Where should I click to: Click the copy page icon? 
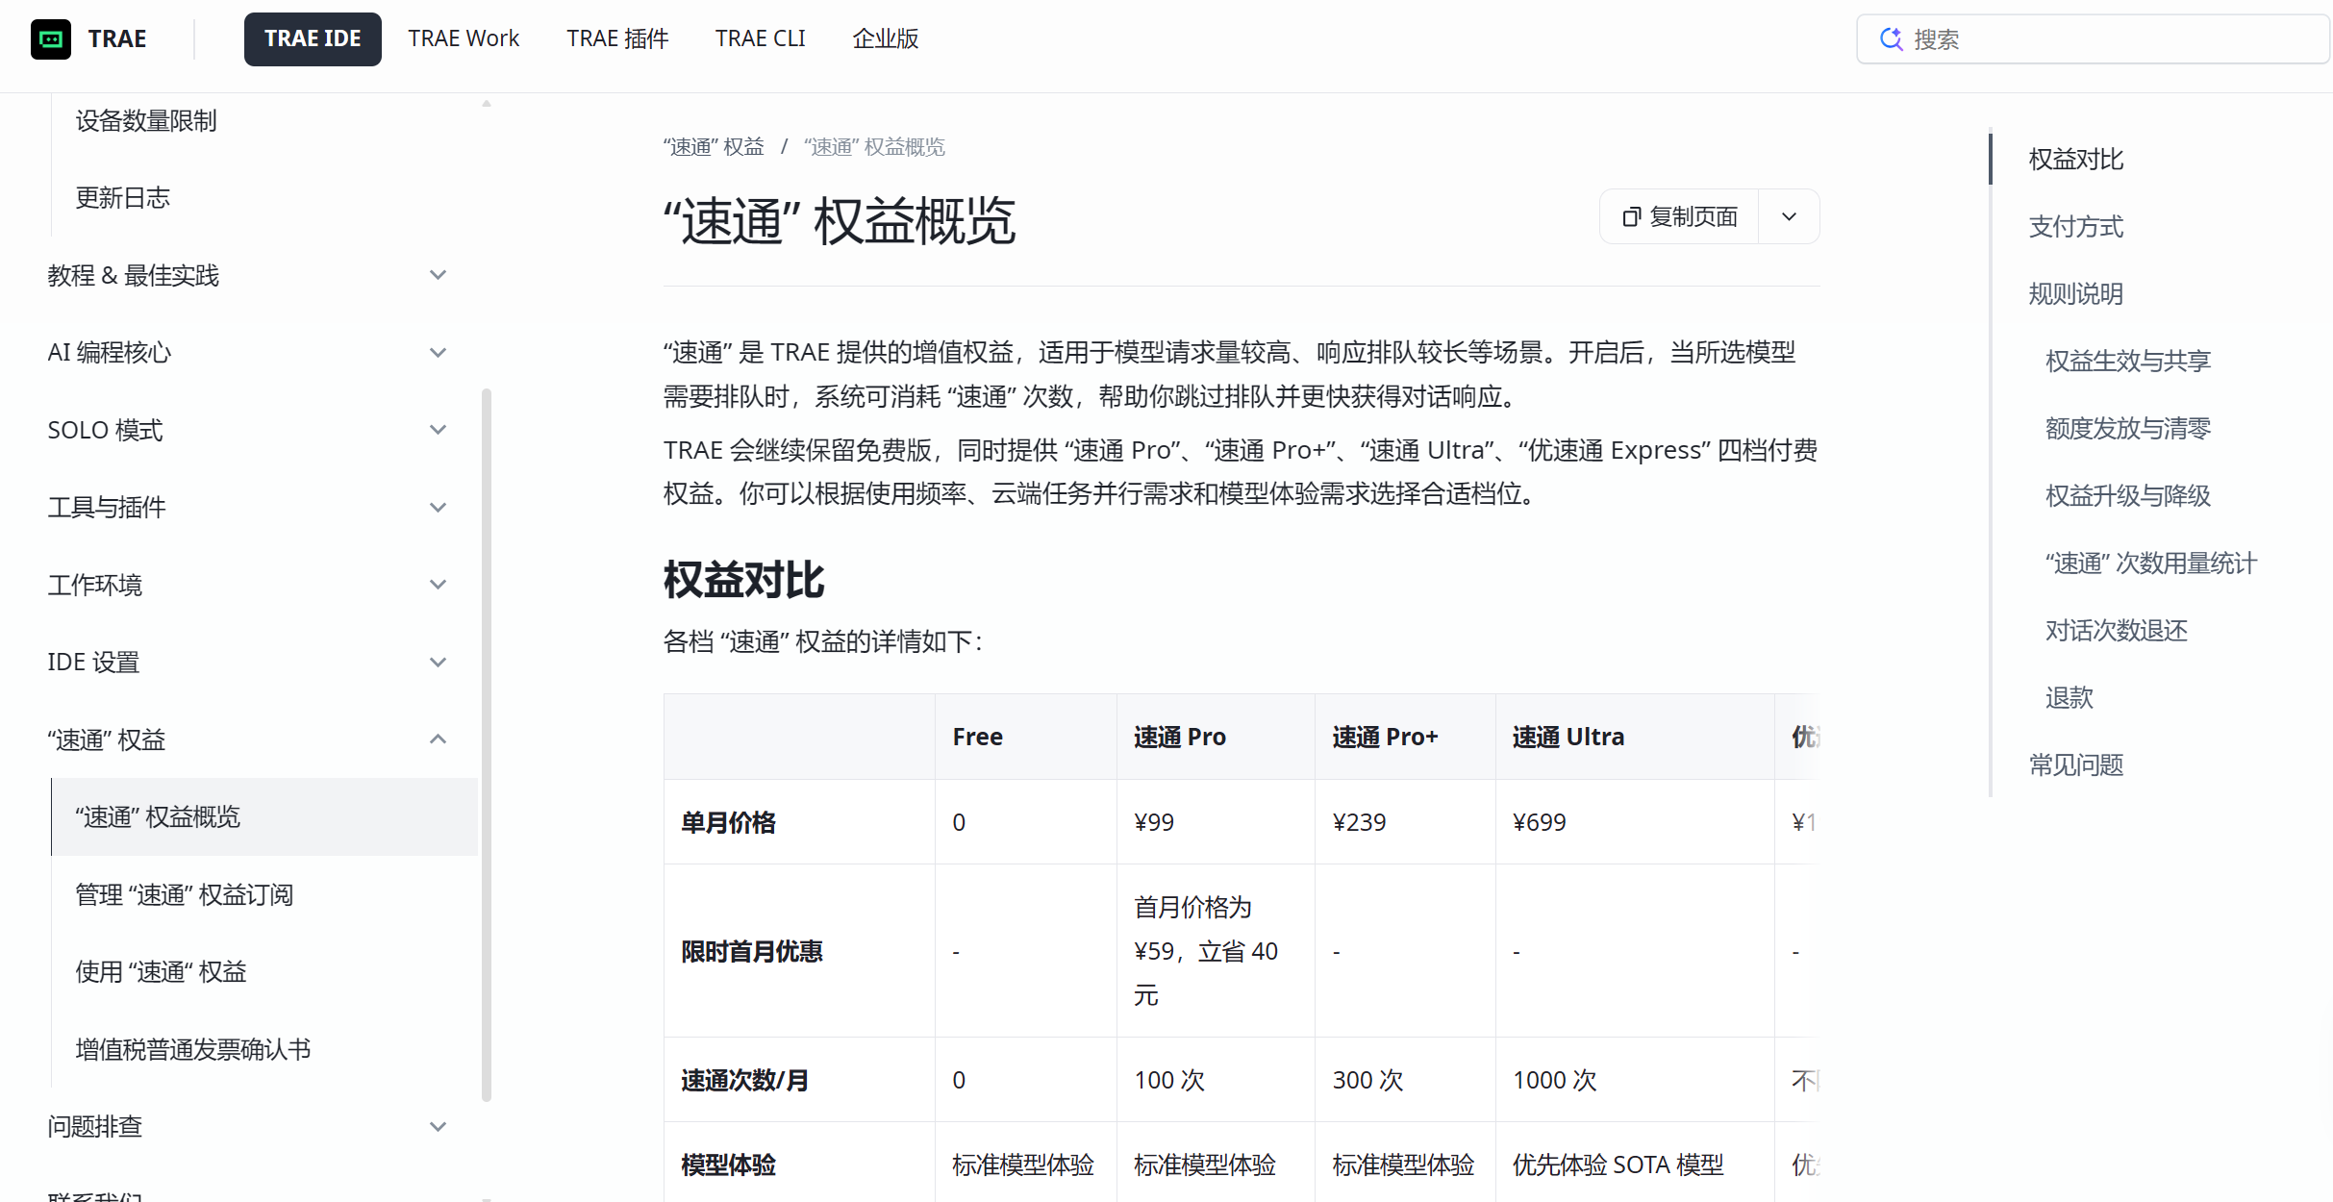click(x=1631, y=217)
